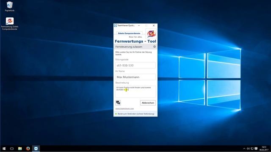Screen dimensions: 271x152
Task: Minimize the TeamViewer QuickSupport window
Action: (x=139, y=25)
